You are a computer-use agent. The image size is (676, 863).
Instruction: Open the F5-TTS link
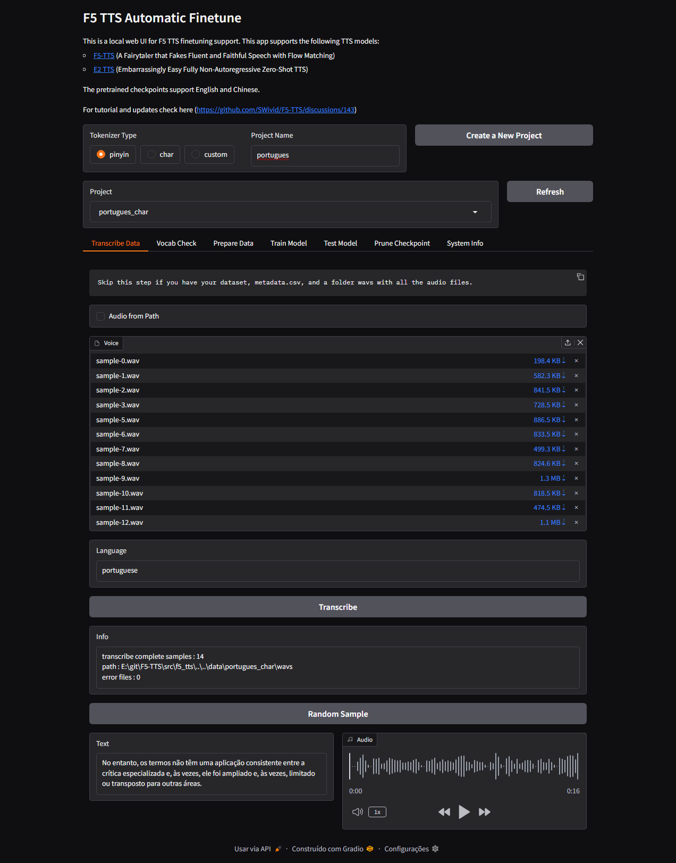tap(104, 56)
